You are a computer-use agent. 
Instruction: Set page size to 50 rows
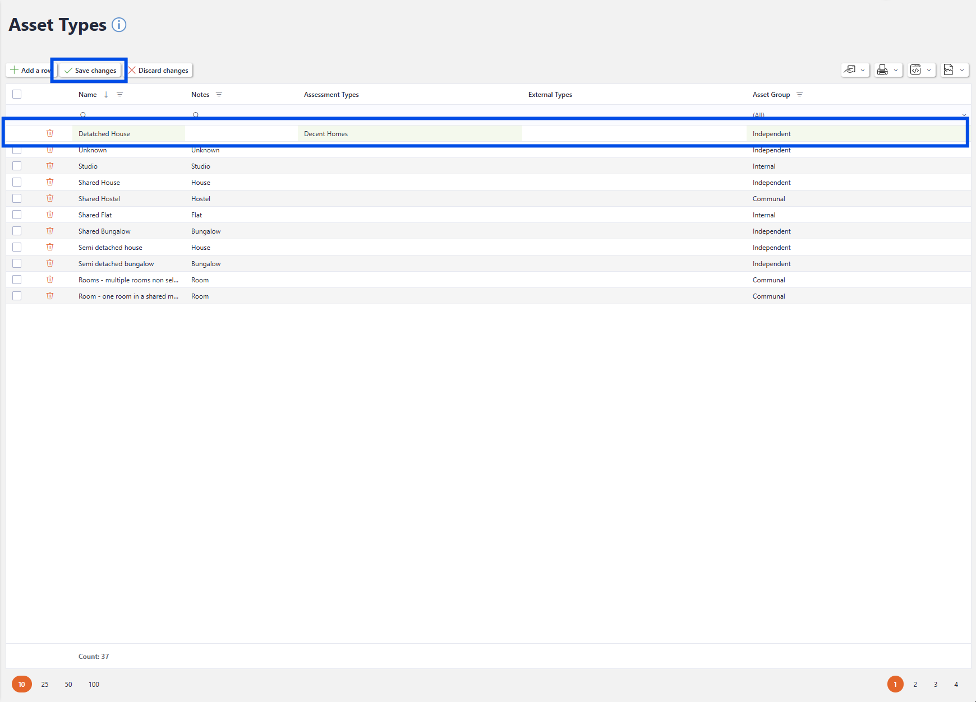point(68,684)
